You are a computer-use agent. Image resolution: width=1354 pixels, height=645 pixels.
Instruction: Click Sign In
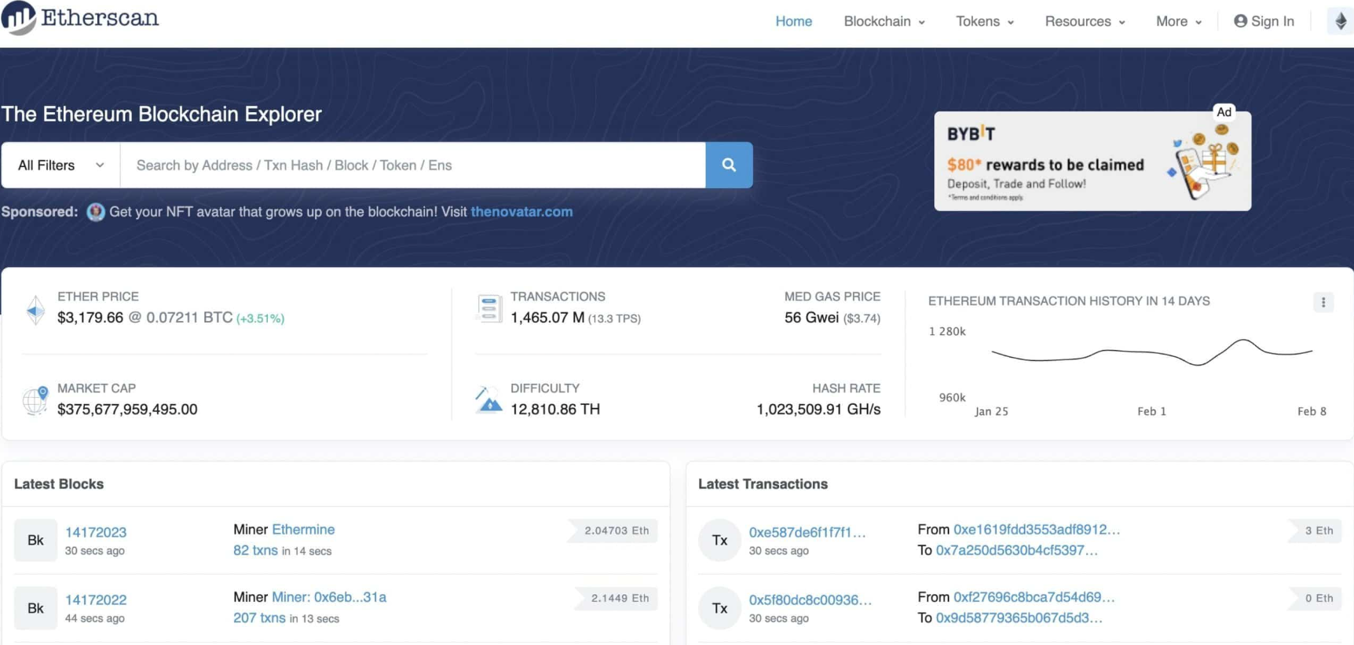point(1264,21)
